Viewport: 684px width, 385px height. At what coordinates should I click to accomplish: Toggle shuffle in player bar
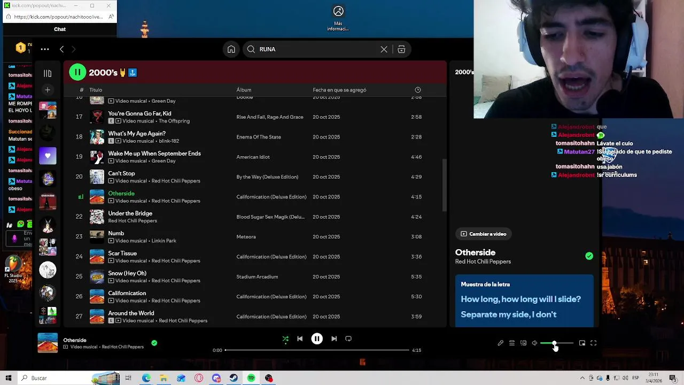285,338
